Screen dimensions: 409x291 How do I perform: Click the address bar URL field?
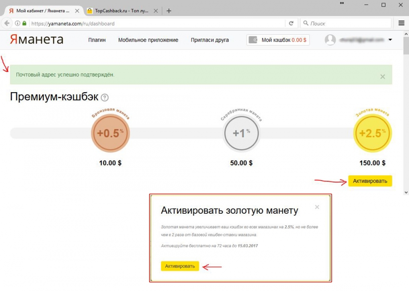point(156,24)
